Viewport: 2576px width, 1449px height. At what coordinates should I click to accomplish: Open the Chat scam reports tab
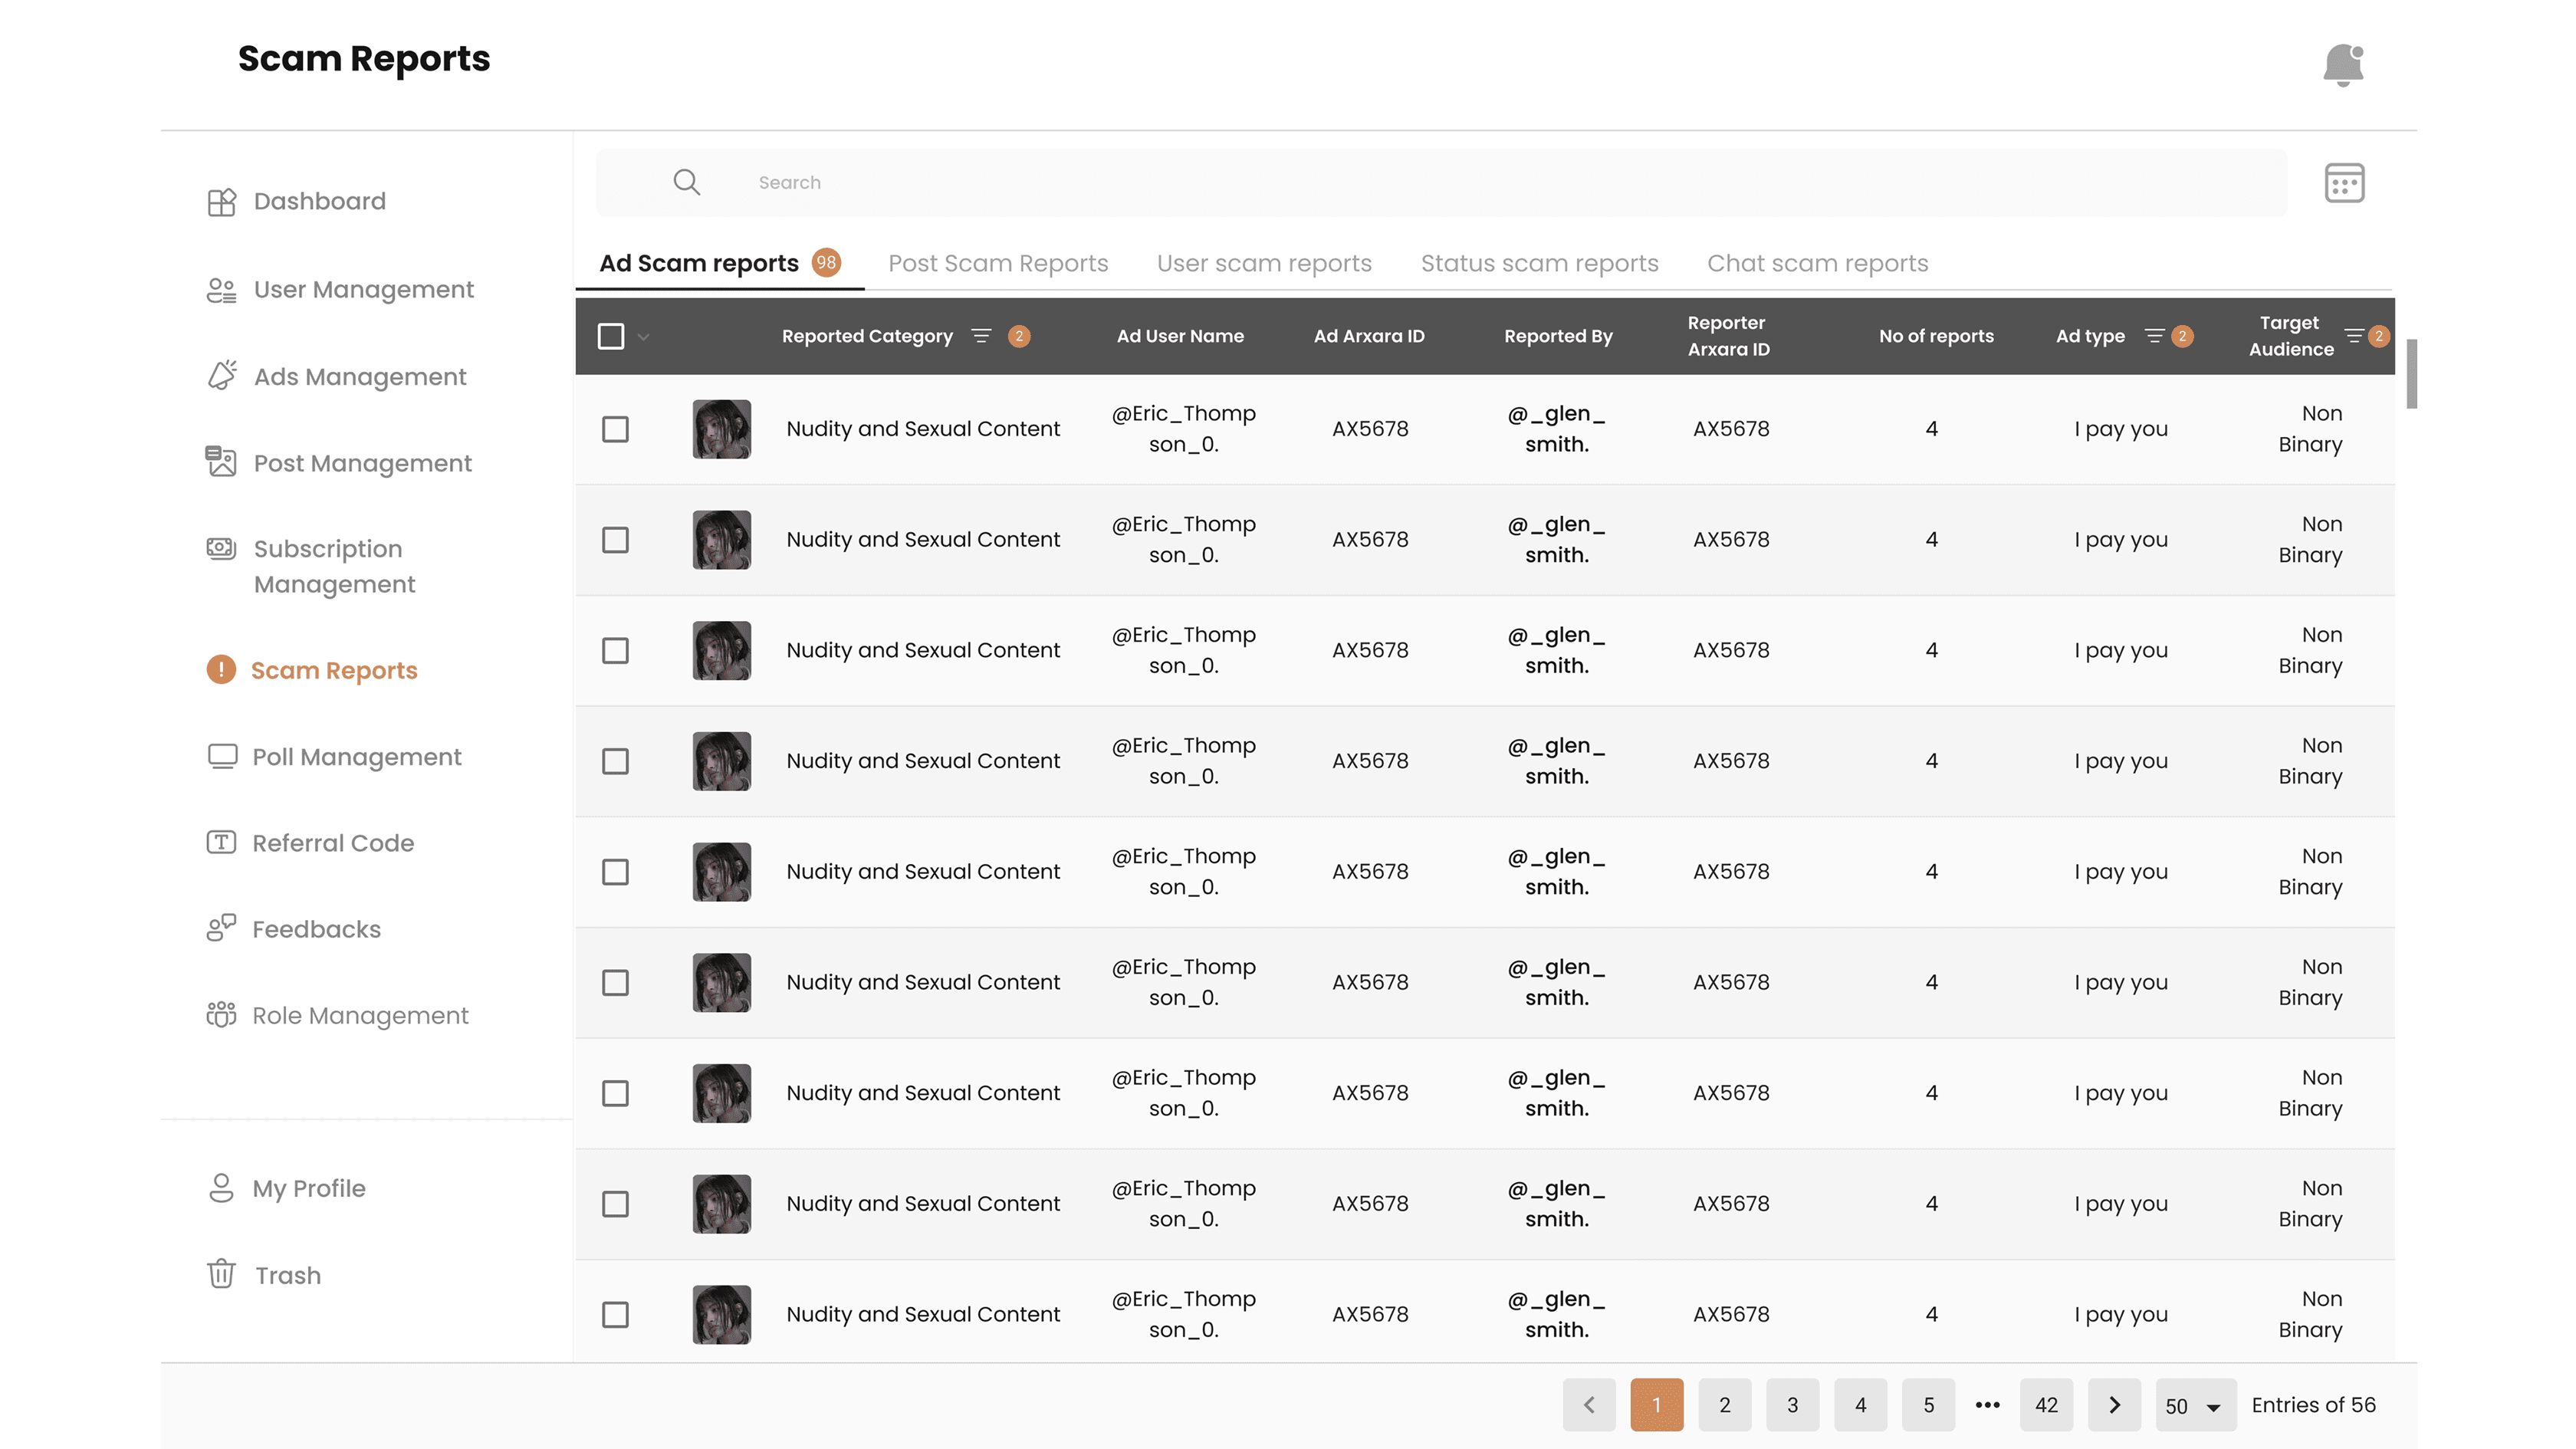click(x=1817, y=263)
